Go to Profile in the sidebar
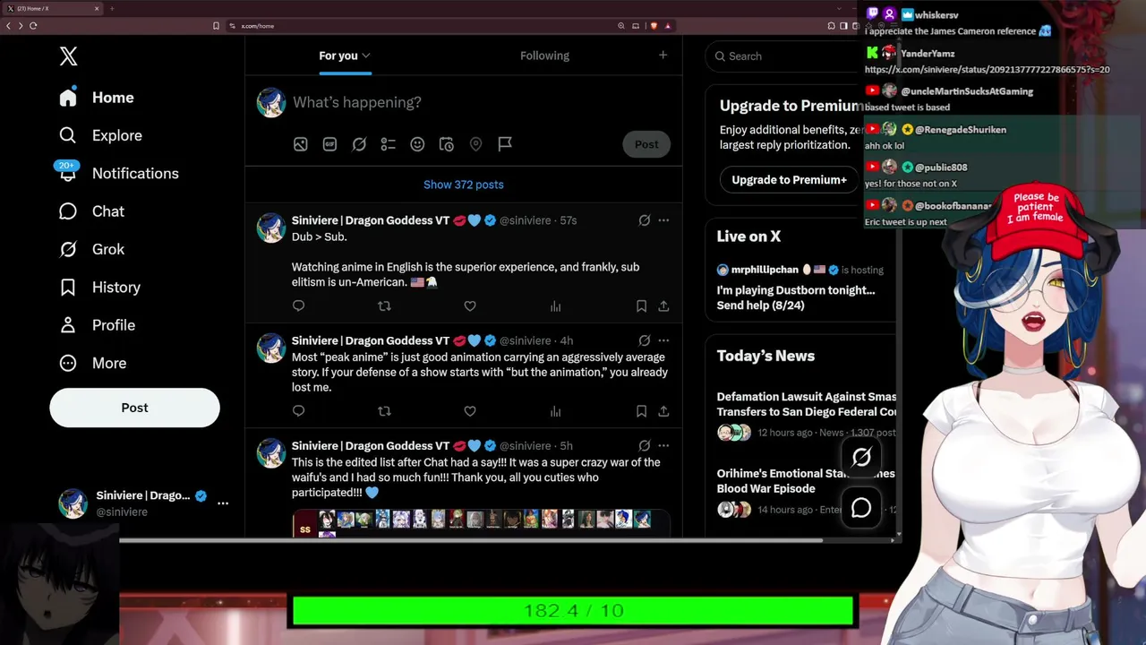1146x645 pixels. 97,325
